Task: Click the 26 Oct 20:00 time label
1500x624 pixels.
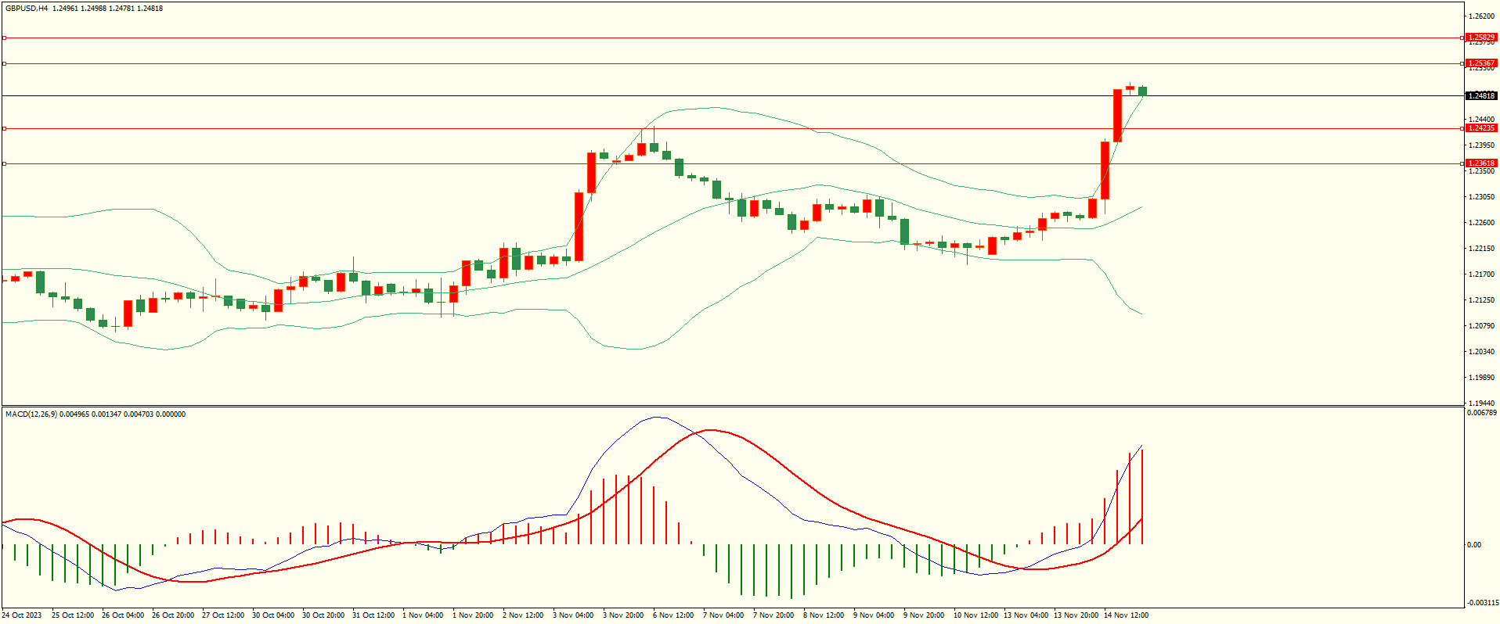Action: click(x=173, y=615)
